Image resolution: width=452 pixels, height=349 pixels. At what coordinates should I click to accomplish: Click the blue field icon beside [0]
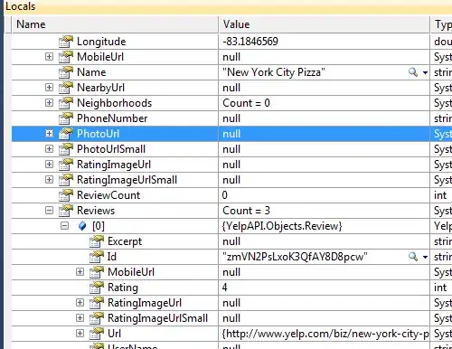click(82, 226)
